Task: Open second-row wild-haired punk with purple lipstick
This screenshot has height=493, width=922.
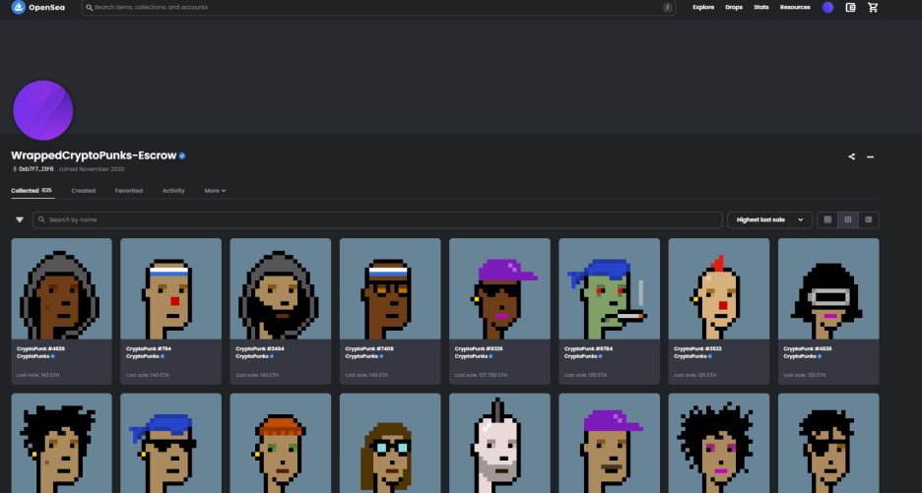Action: click(x=718, y=443)
